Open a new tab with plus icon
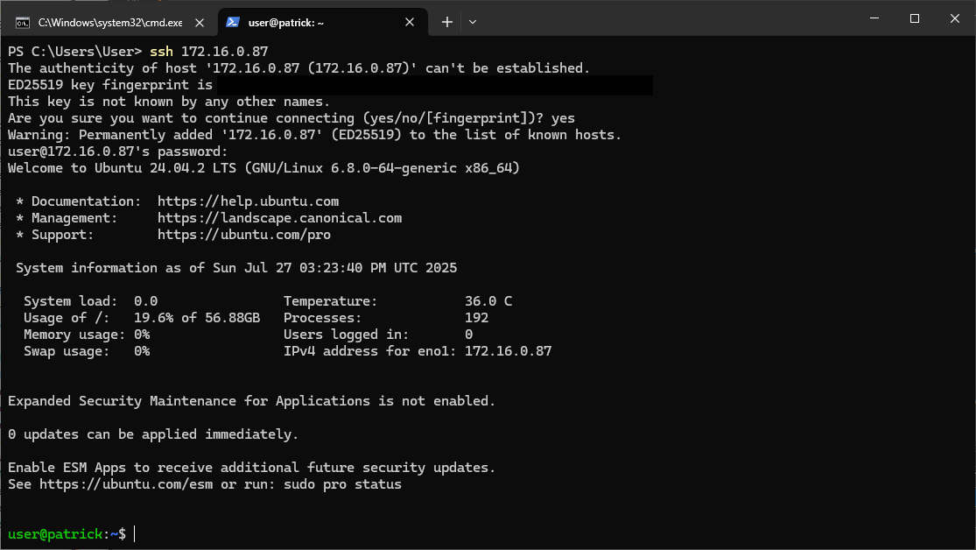 click(x=446, y=22)
